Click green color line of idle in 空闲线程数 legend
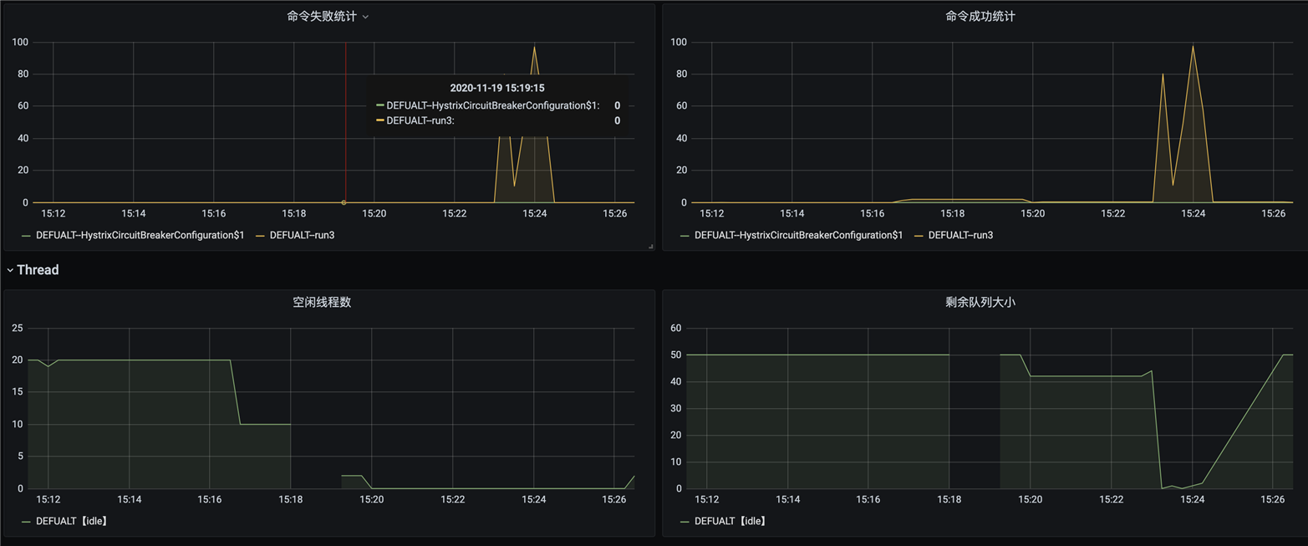Image resolution: width=1308 pixels, height=546 pixels. 27,521
